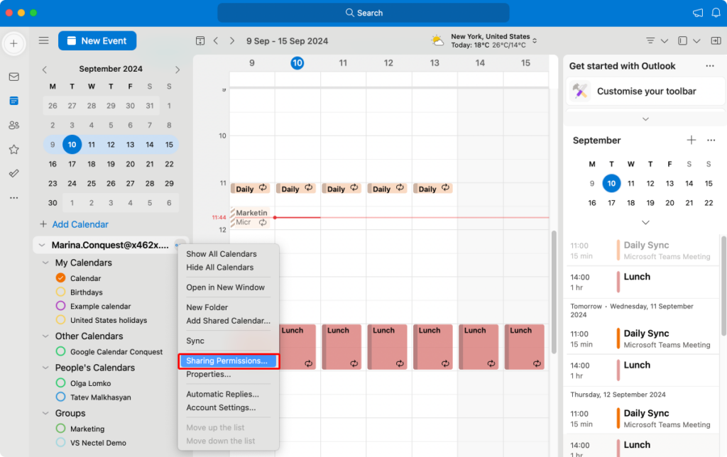Image resolution: width=727 pixels, height=457 pixels.
Task: Open the Mail view in the left rail
Action: coord(13,77)
